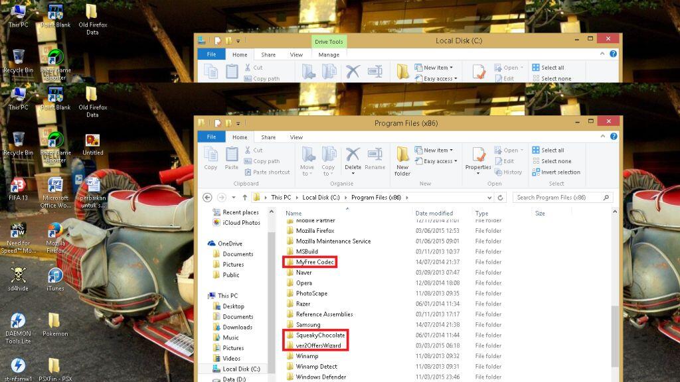Open Share tab in Local Disk (C:) window

click(268, 54)
